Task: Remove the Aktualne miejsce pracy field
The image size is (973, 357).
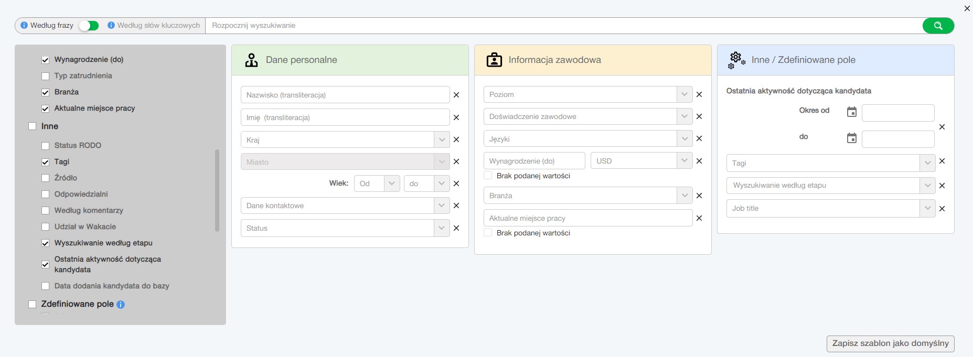Action: (699, 218)
